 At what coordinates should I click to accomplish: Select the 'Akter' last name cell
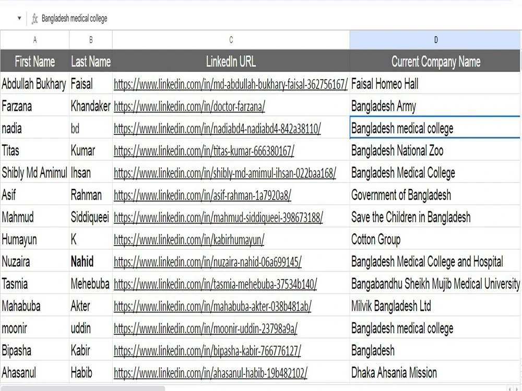pos(90,306)
